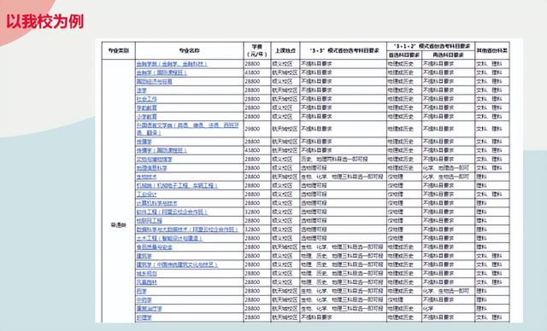Open 建筑学(中国传统建筑文化与技艺) link
Image resolution: width=547 pixels, height=331 pixels.
[x=177, y=264]
